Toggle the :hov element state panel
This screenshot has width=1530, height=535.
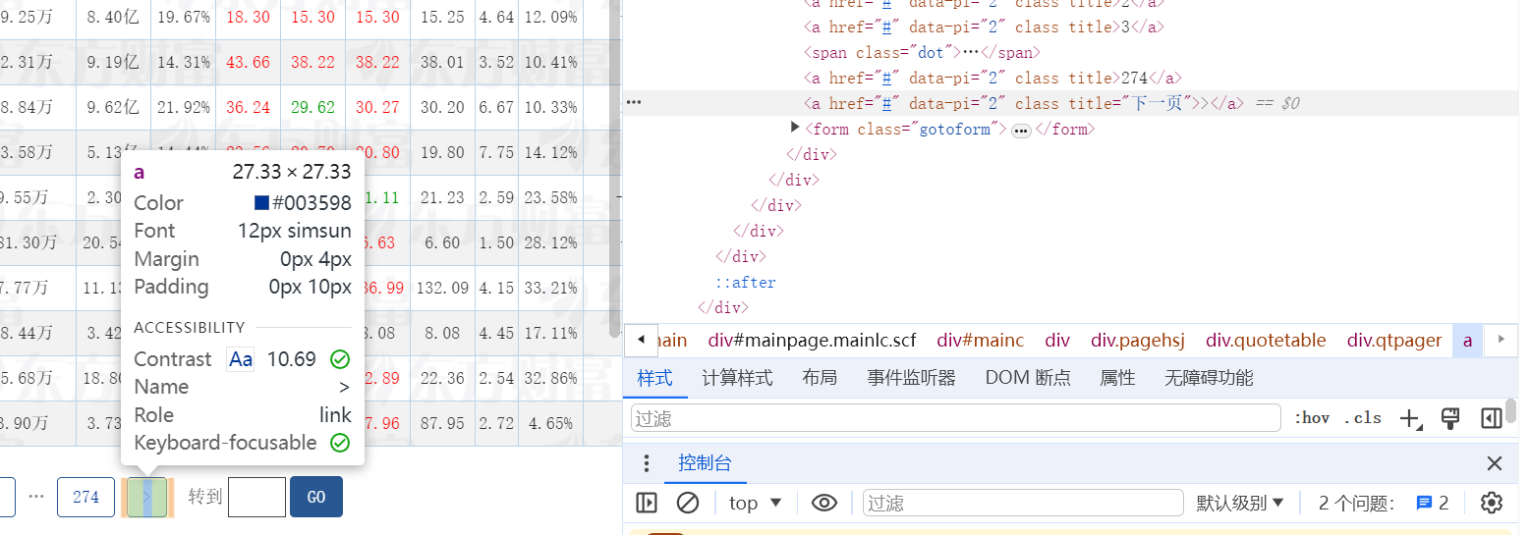pyautogui.click(x=1312, y=418)
